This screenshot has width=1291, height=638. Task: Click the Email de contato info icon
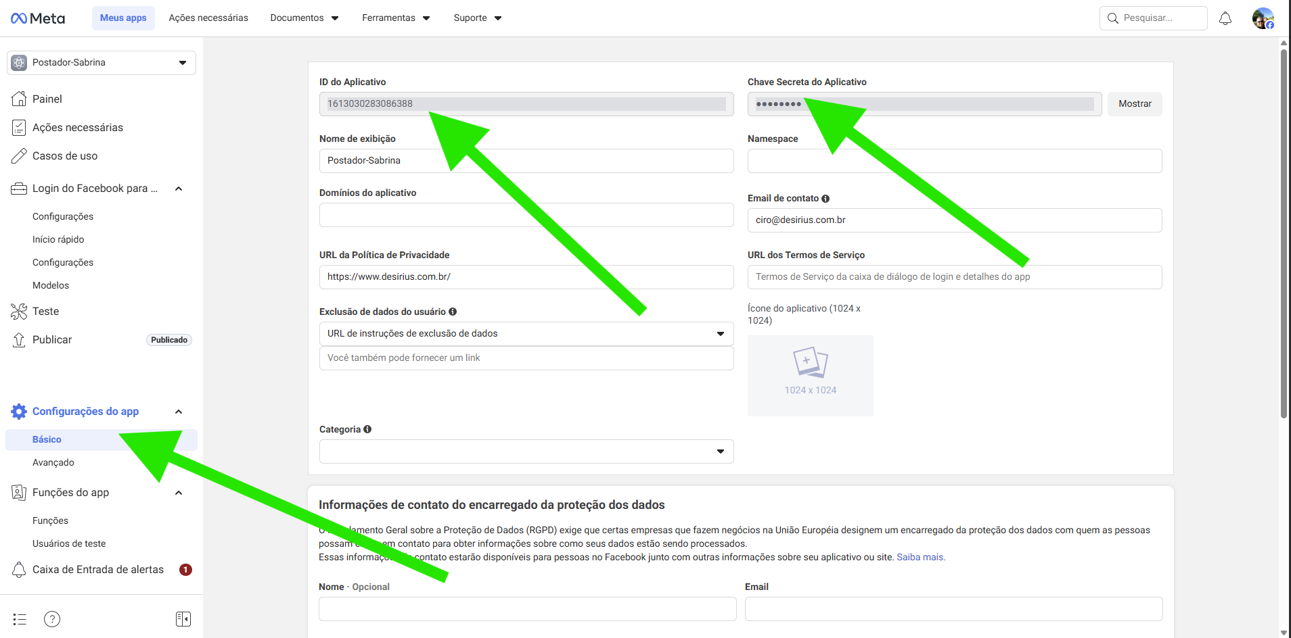[x=825, y=199]
